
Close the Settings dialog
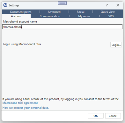point(118,5)
